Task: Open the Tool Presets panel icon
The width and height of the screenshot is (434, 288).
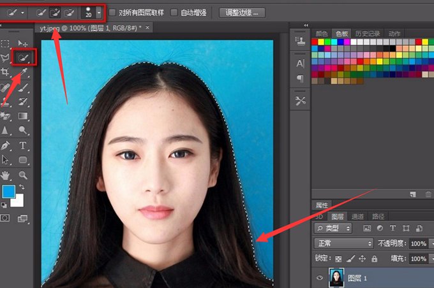Action: tap(301, 101)
